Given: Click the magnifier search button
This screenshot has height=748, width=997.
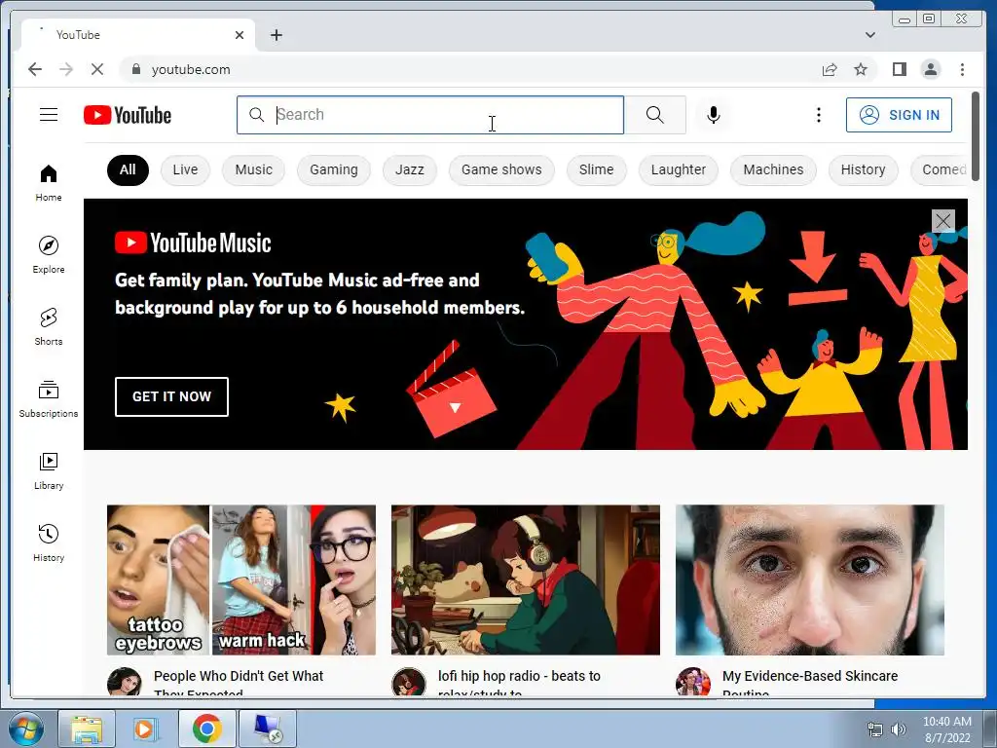Looking at the screenshot, I should point(655,115).
